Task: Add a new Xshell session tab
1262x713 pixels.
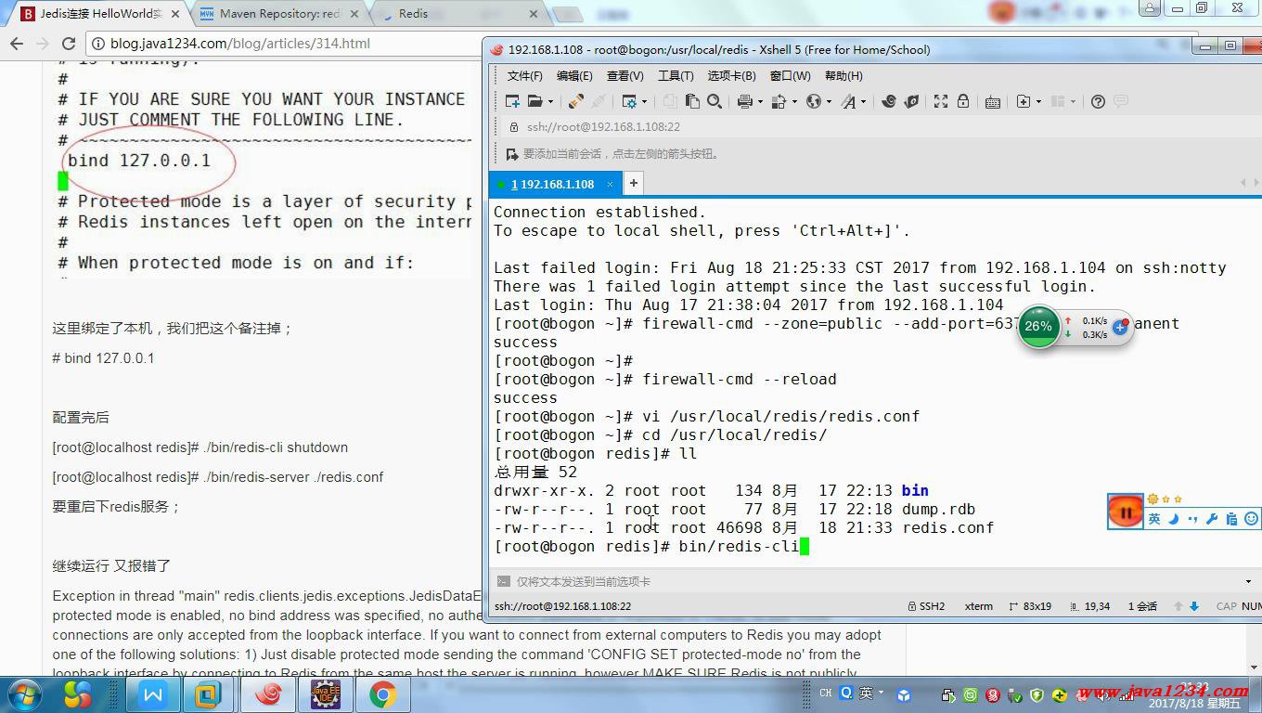Action: [634, 183]
